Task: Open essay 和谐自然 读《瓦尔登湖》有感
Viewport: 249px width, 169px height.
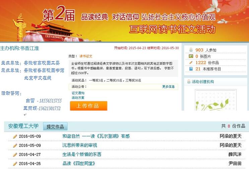Action: tap(96, 136)
